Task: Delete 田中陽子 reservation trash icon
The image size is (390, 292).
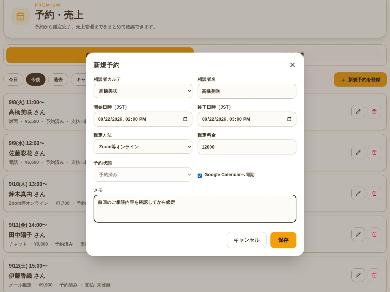Action: point(374,234)
